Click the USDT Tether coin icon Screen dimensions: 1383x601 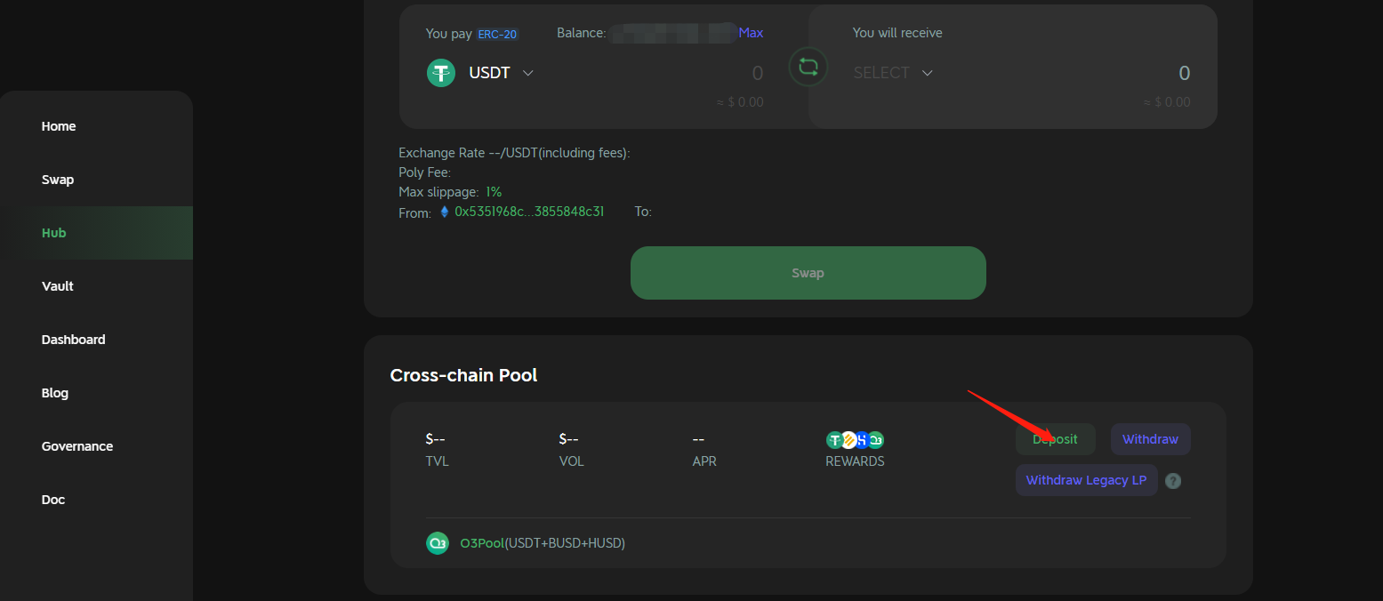[441, 73]
